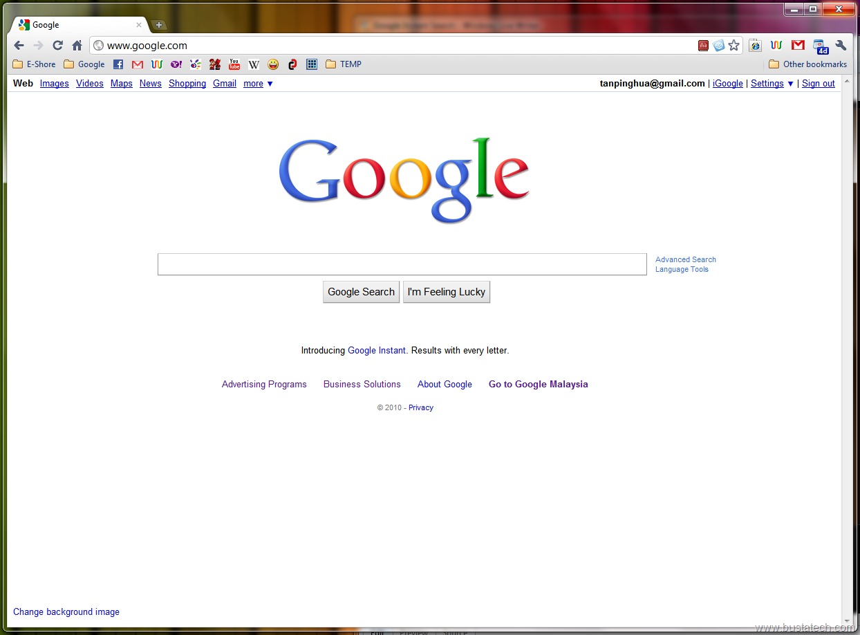Open the YouTube bookmark icon
The height and width of the screenshot is (635, 860).
234,64
